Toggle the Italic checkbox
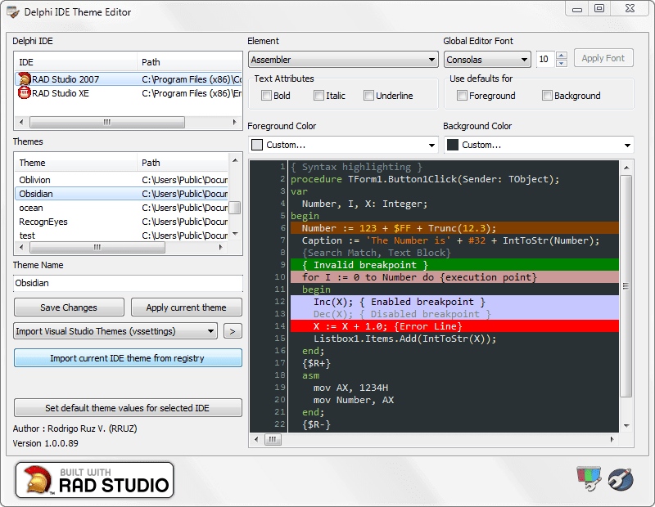 click(319, 96)
